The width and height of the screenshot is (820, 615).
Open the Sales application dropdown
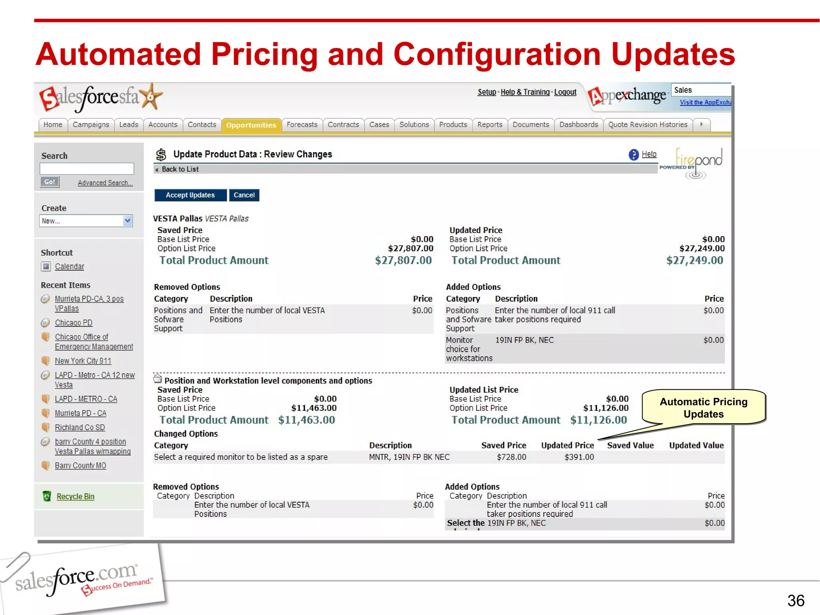pos(701,90)
